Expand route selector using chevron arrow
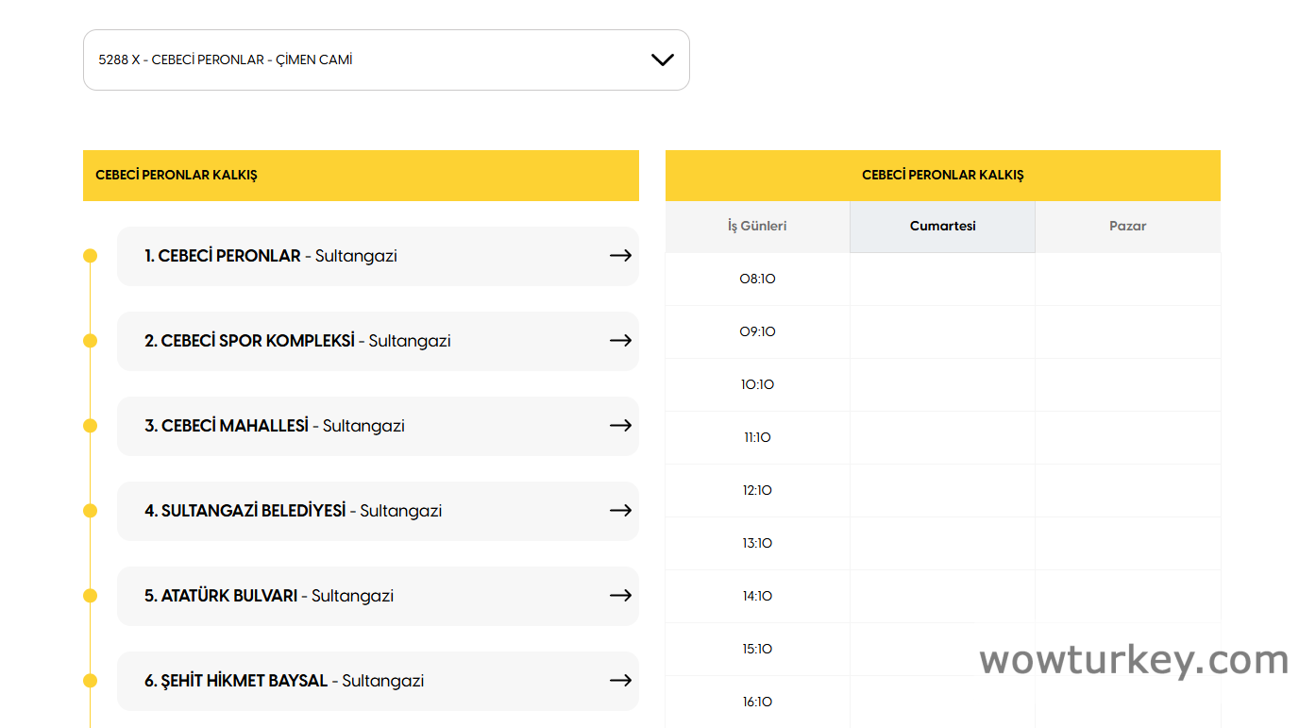 (x=663, y=59)
